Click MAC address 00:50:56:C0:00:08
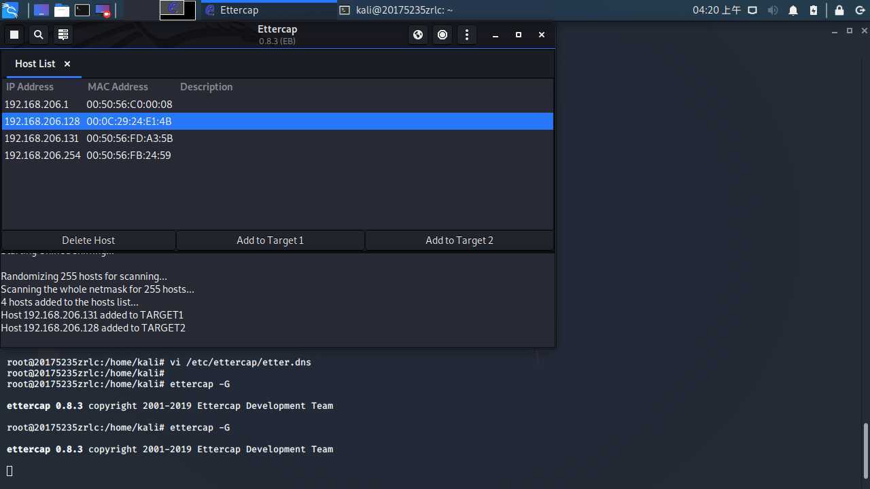Image resolution: width=870 pixels, height=489 pixels. (129, 105)
